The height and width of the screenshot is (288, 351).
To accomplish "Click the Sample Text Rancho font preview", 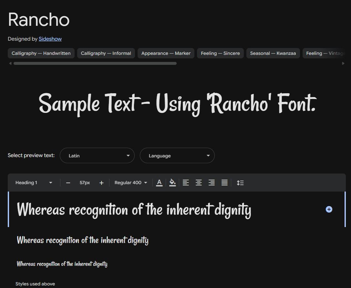I will click(178, 104).
